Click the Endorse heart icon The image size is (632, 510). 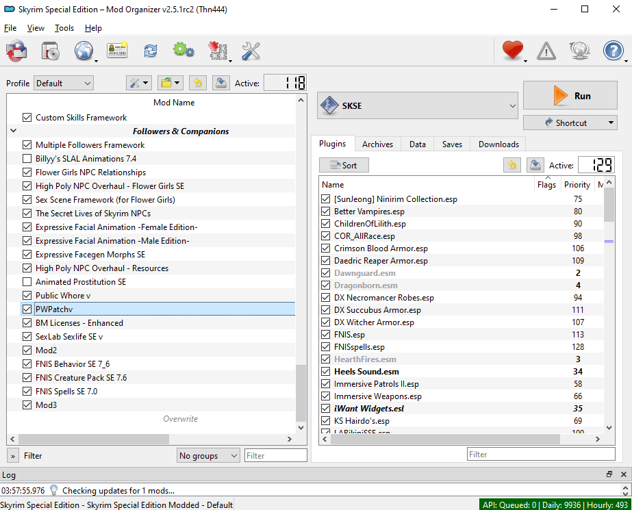click(512, 51)
